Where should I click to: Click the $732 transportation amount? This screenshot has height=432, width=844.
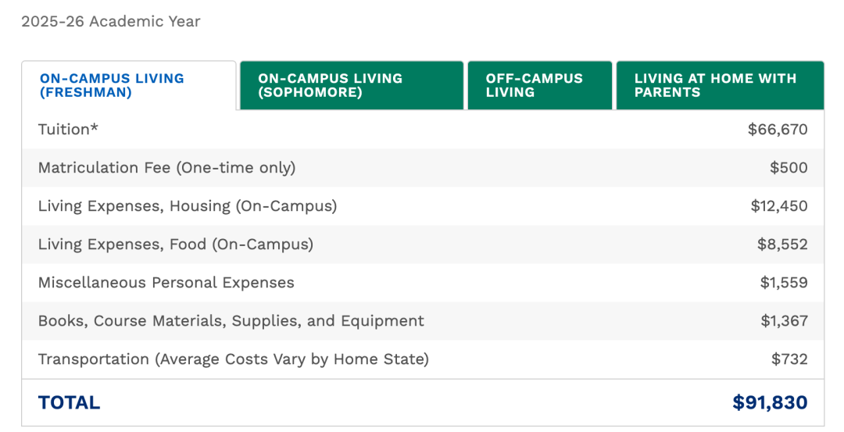point(789,359)
